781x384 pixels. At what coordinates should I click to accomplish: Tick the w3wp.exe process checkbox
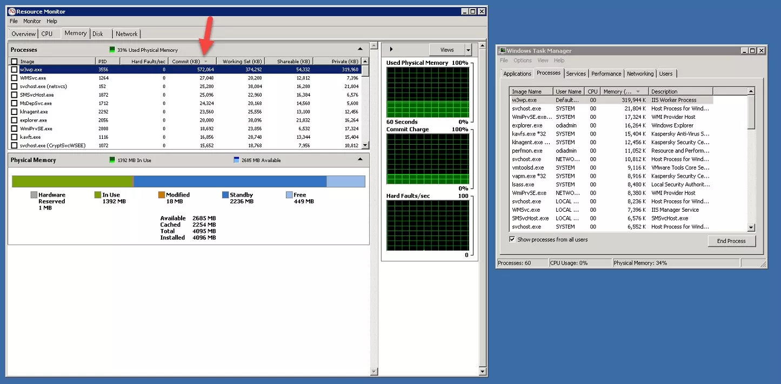pyautogui.click(x=15, y=70)
